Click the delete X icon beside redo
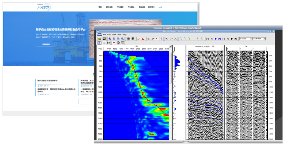 175,39
